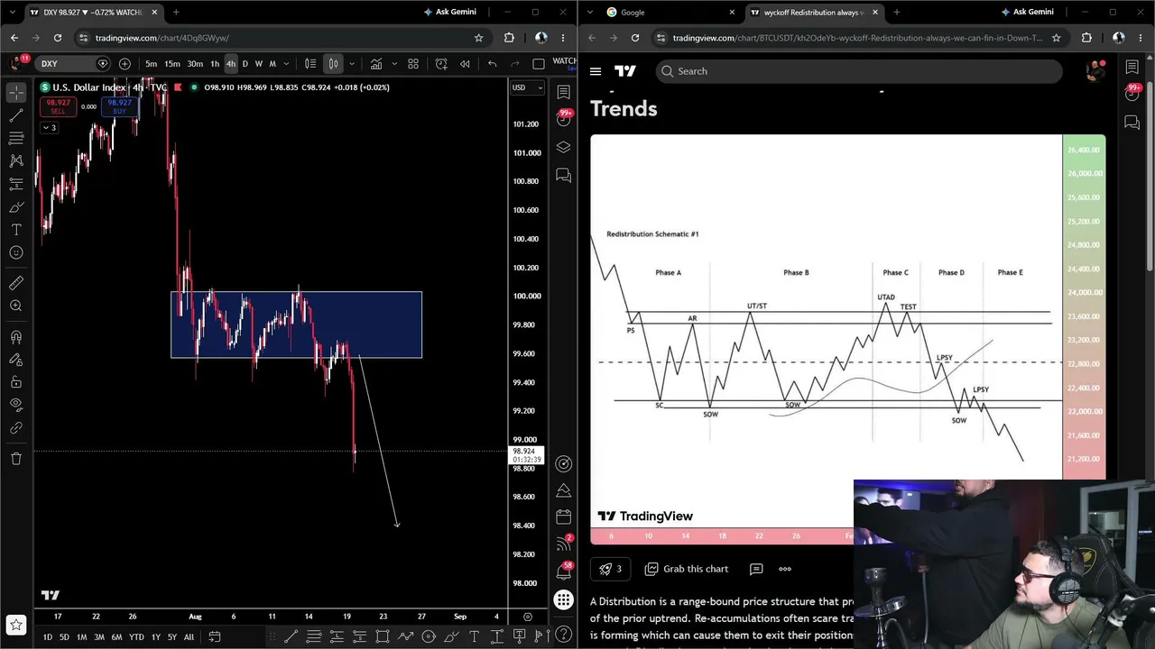The image size is (1155, 649).
Task: Open the comments icon below the idea chart
Action: pyautogui.click(x=756, y=569)
